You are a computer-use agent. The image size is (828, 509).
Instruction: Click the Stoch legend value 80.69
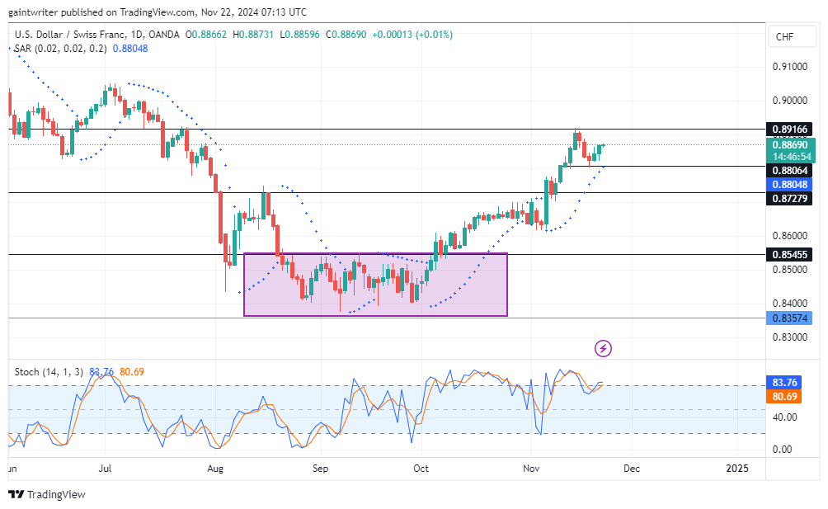point(132,372)
